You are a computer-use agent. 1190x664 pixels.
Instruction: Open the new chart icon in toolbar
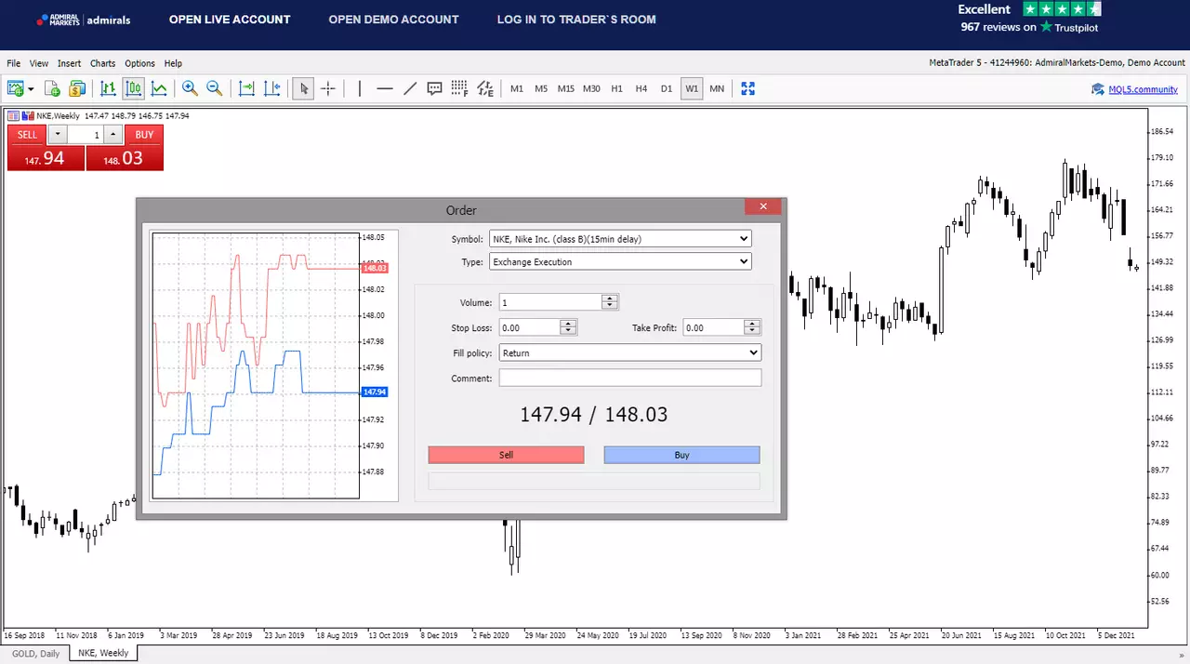pos(15,88)
